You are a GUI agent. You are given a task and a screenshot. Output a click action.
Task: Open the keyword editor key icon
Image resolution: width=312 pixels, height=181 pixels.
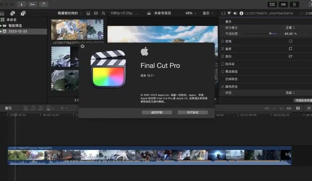pos(32,4)
